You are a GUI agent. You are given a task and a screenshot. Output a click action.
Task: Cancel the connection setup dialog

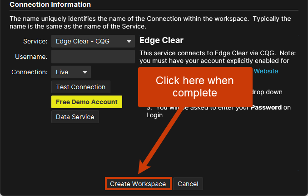point(188,184)
